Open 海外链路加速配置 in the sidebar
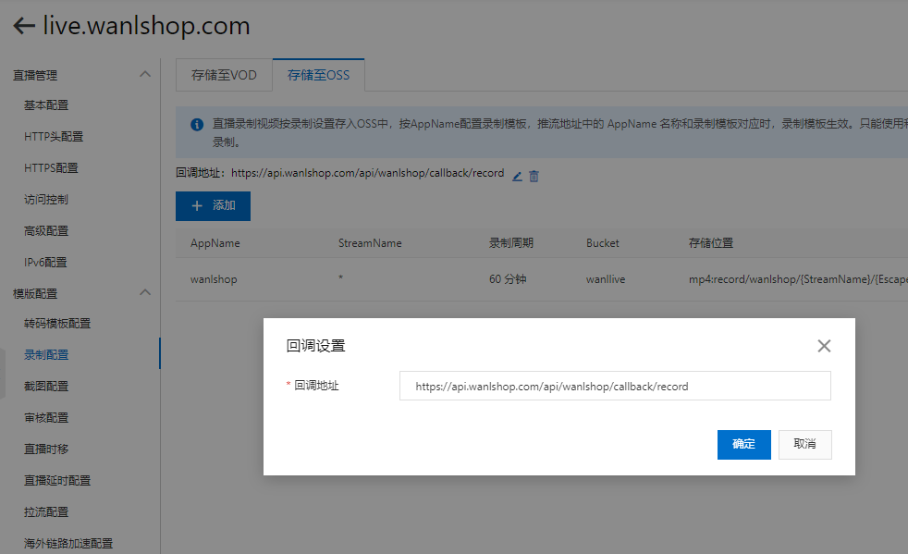908x554 pixels. pos(68,543)
